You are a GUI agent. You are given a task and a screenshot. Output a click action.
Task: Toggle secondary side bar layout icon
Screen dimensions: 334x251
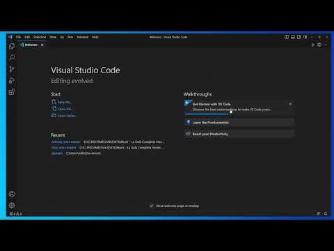299,37
